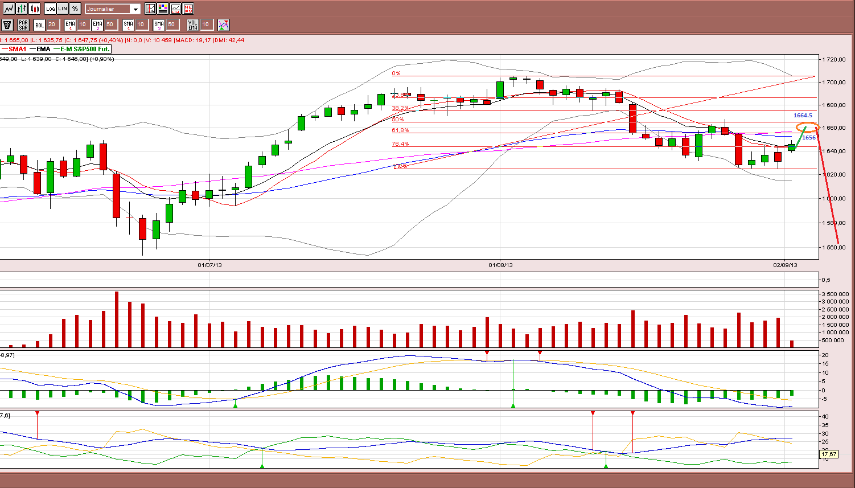Image resolution: width=855 pixels, height=488 pixels.
Task: Select candlestick chart display
Action: coord(35,9)
